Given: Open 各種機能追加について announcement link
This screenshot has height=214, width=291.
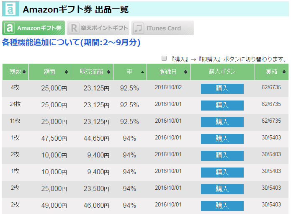Looking at the screenshot, I should pos(71,42).
